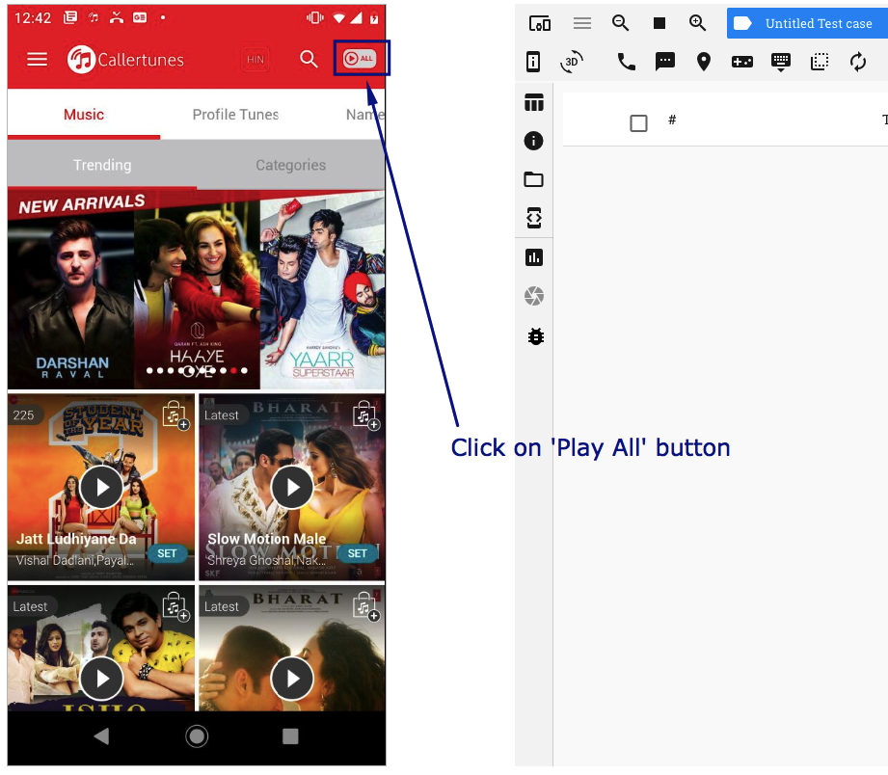Screen dimensions: 888x775
Task: Play the yellow-shirt Latest song card
Action: 101,679
